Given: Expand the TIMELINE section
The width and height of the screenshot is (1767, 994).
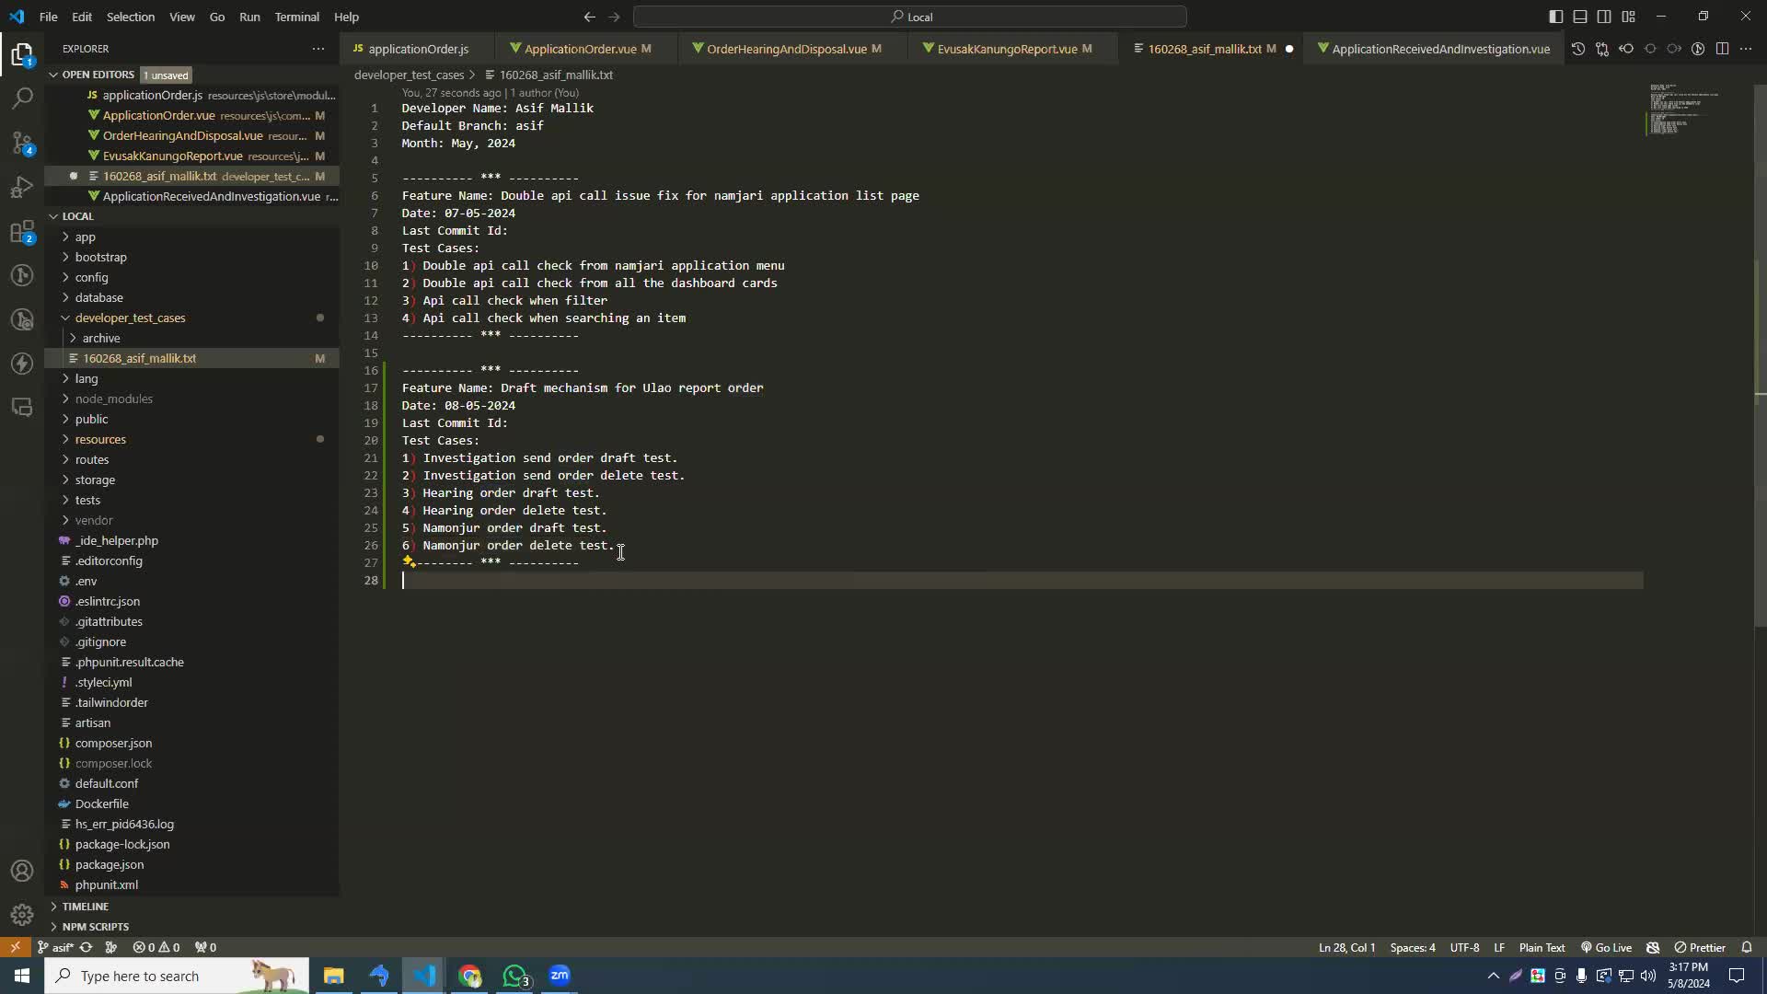Looking at the screenshot, I should click(85, 907).
